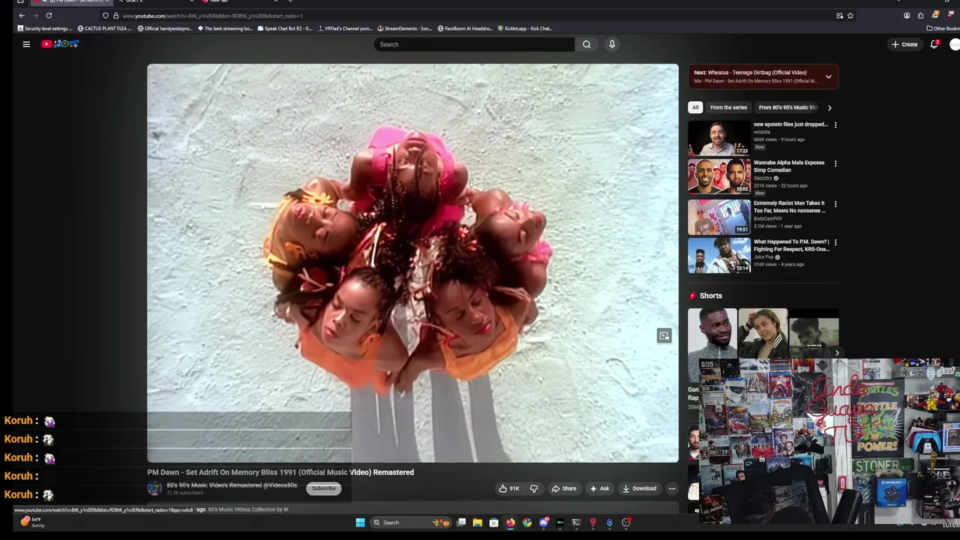Open the CACTUS PLANT FLEA bookmark

pos(106,28)
